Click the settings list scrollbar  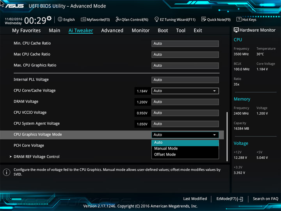pos(227,137)
